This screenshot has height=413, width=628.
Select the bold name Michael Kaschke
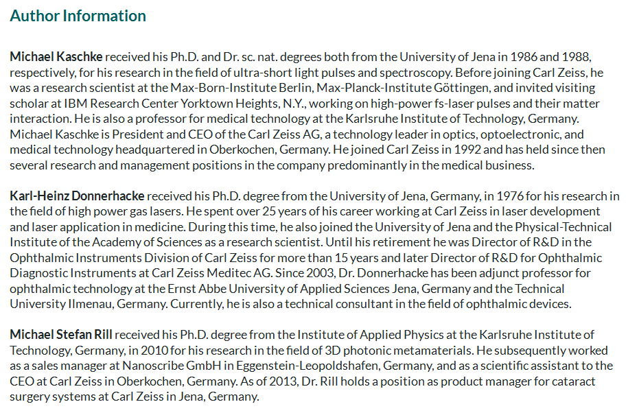coord(56,57)
